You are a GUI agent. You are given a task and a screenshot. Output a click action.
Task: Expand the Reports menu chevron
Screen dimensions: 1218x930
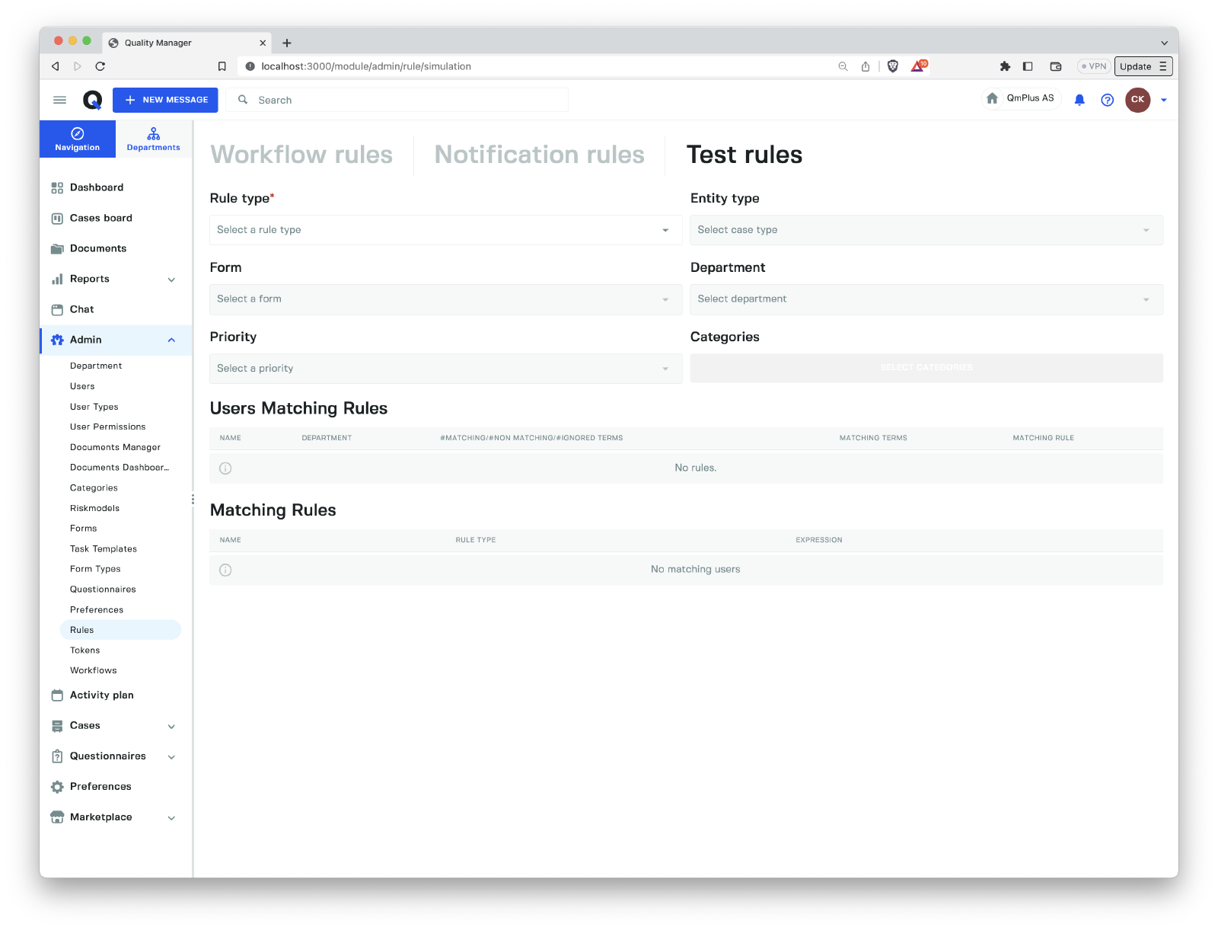[171, 280]
